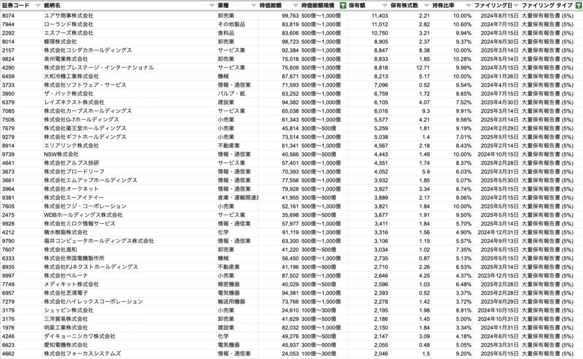Select the cell 株式会社アルプス技研

[129, 163]
